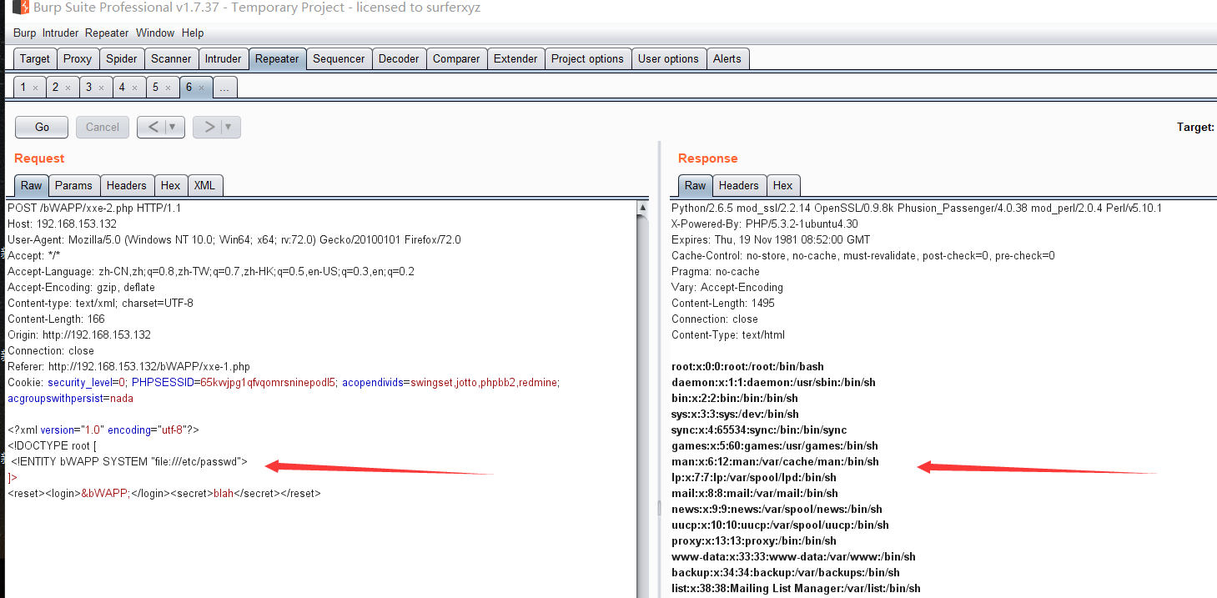The width and height of the screenshot is (1217, 598).
Task: Select Repeater request tab 3
Action: coord(89,87)
